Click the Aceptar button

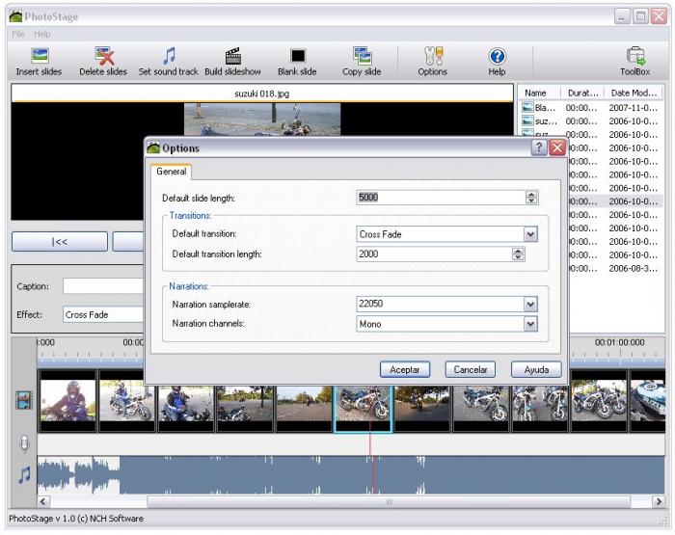pos(405,370)
